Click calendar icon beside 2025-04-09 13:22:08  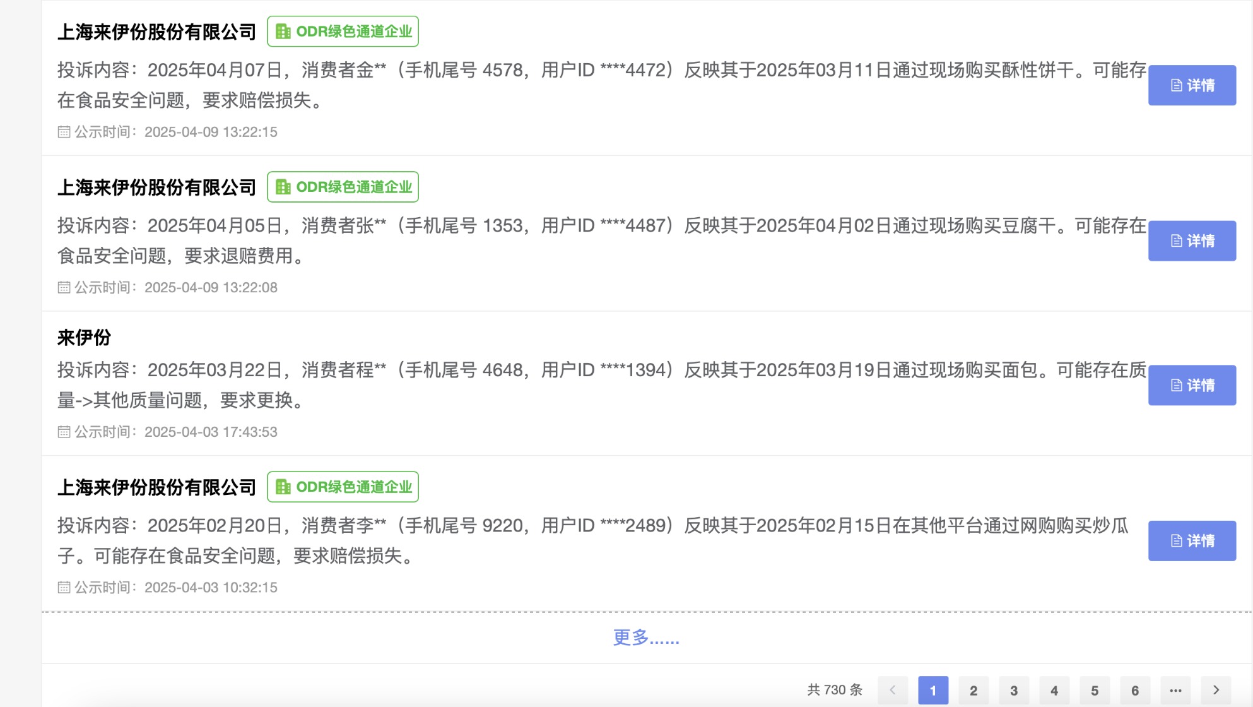64,287
